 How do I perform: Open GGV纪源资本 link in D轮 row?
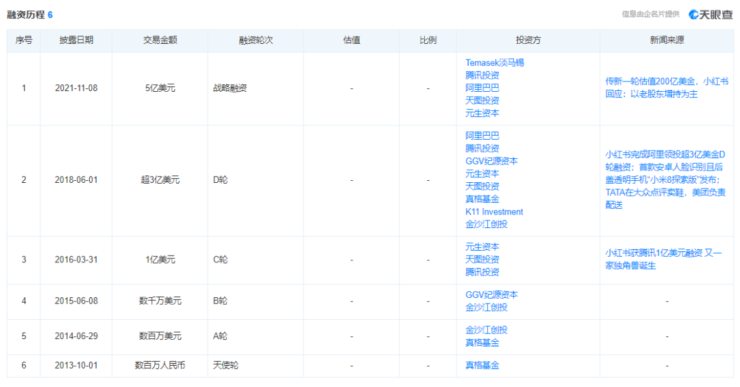(491, 161)
